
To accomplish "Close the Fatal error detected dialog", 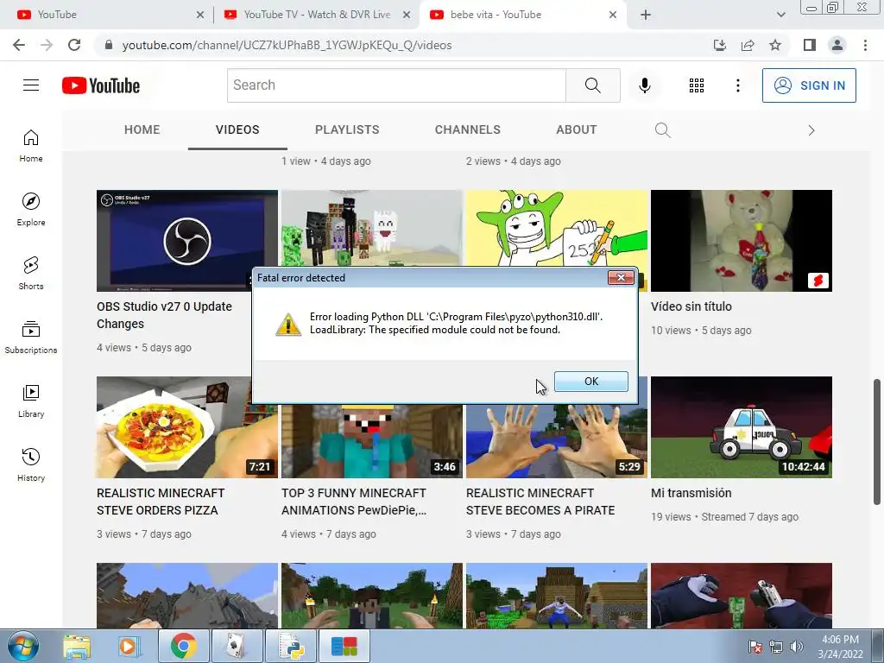I will [x=621, y=277].
